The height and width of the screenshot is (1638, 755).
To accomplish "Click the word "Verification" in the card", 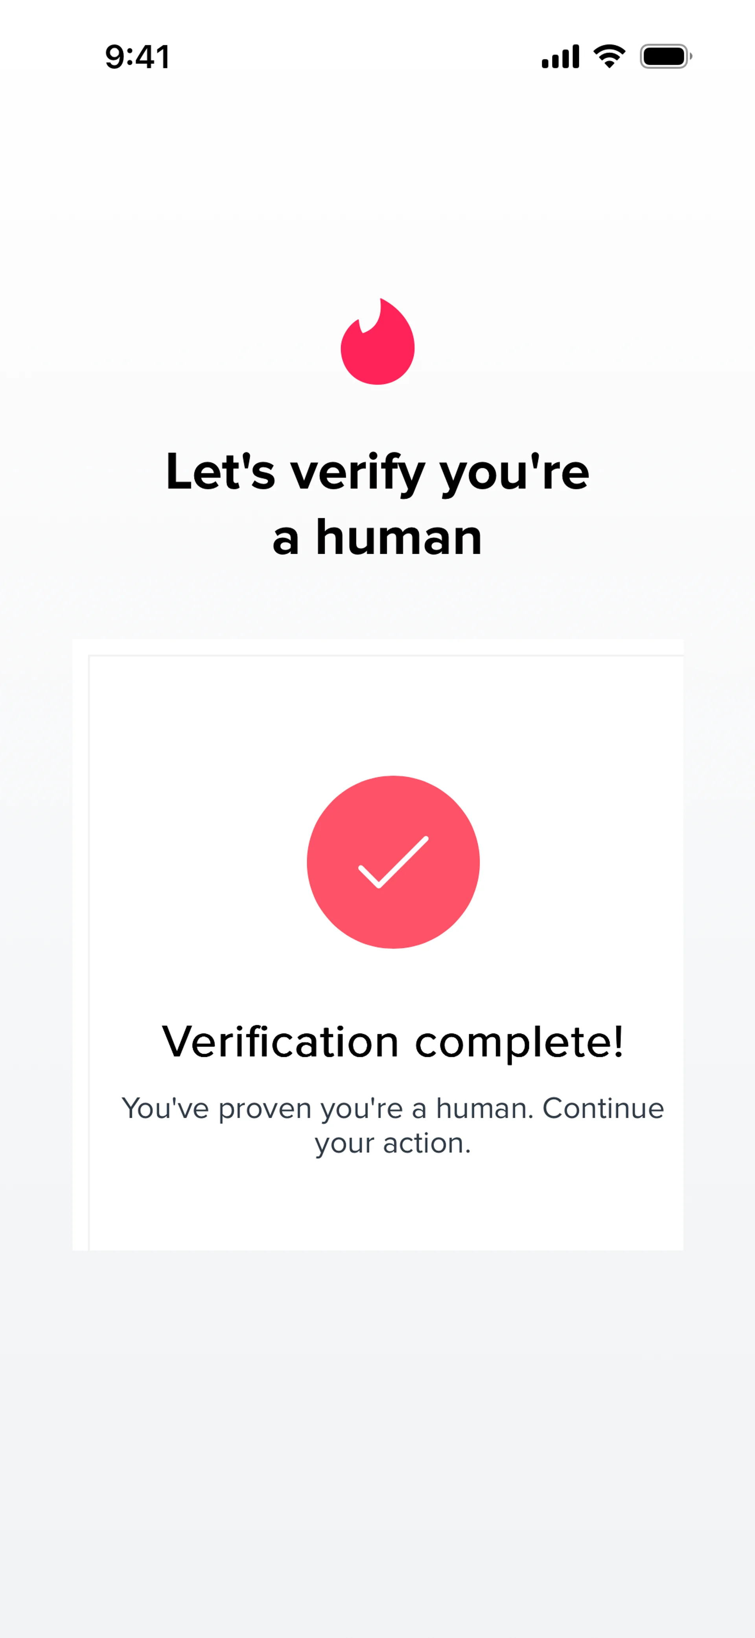I will [x=280, y=1042].
